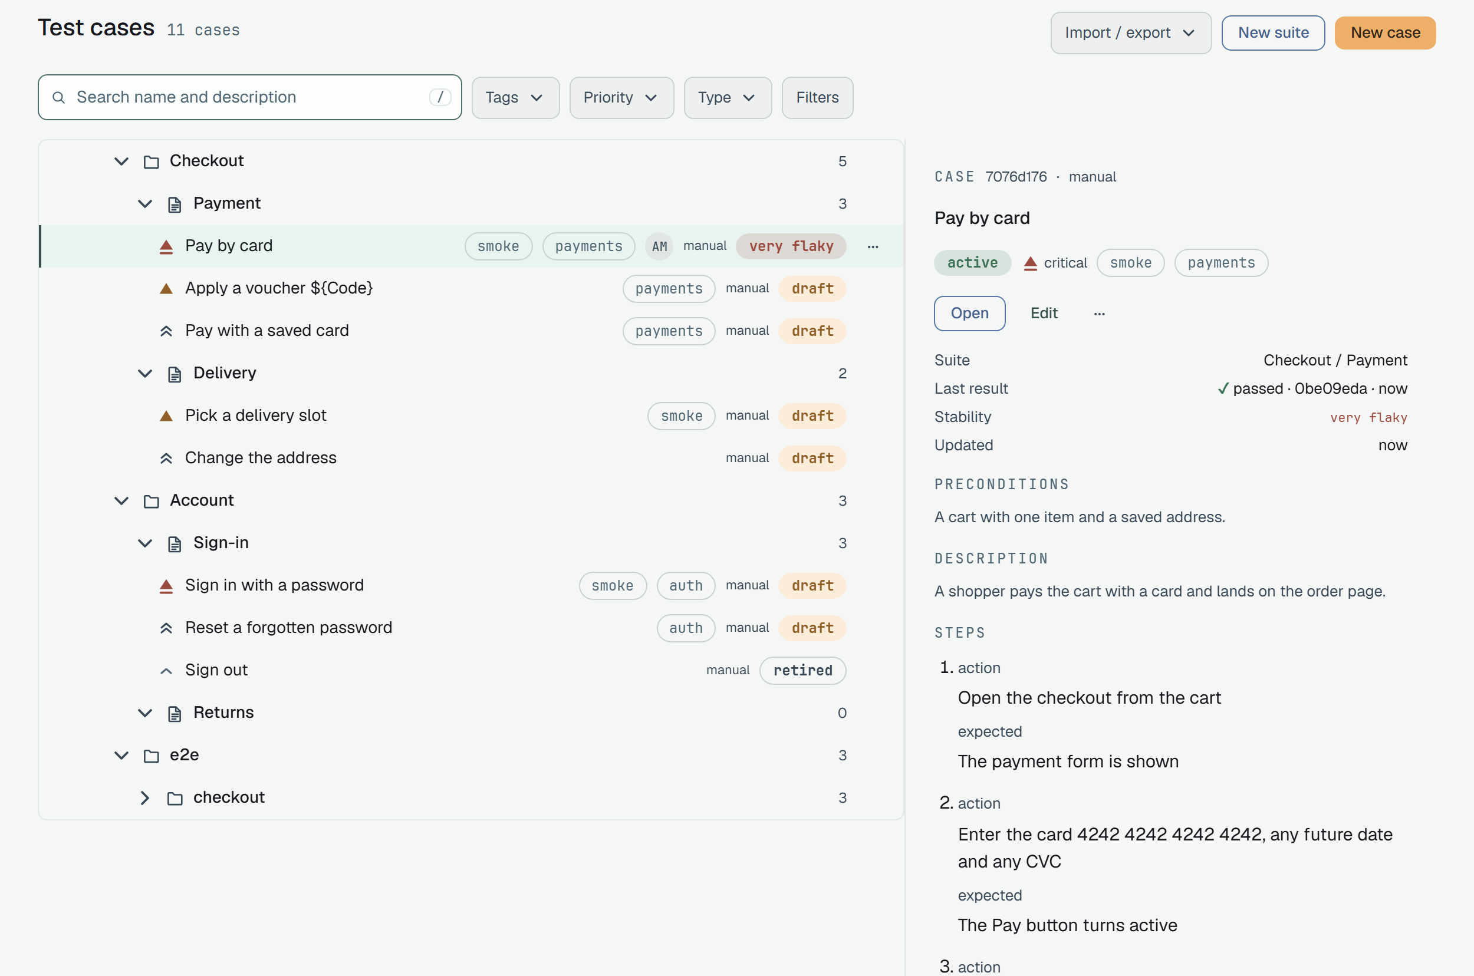Open the Priority filter dropdown
Screen dimensions: 1474x976
pos(621,98)
